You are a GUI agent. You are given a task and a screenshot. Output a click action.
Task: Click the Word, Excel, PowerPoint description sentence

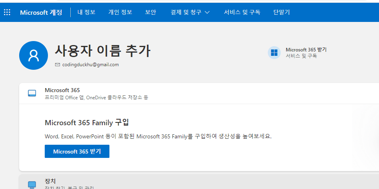pos(158,136)
